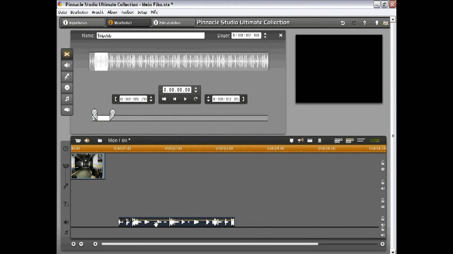Image resolution: width=453 pixels, height=254 pixels.
Task: Switch to timeline view icon
Action: click(350, 140)
